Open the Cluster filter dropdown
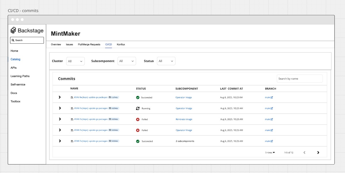 tap(75, 61)
